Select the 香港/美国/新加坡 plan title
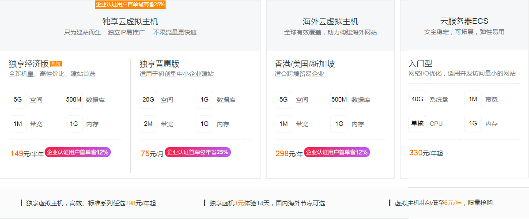Screen dimensions: 529x219 click(305, 64)
